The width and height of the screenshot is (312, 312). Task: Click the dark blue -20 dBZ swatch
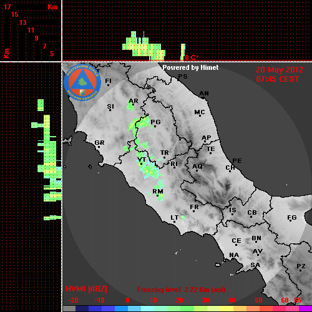pos(82,308)
